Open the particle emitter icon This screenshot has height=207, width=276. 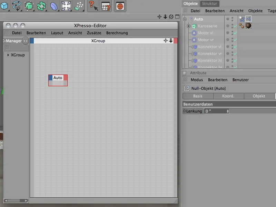tap(79, 6)
